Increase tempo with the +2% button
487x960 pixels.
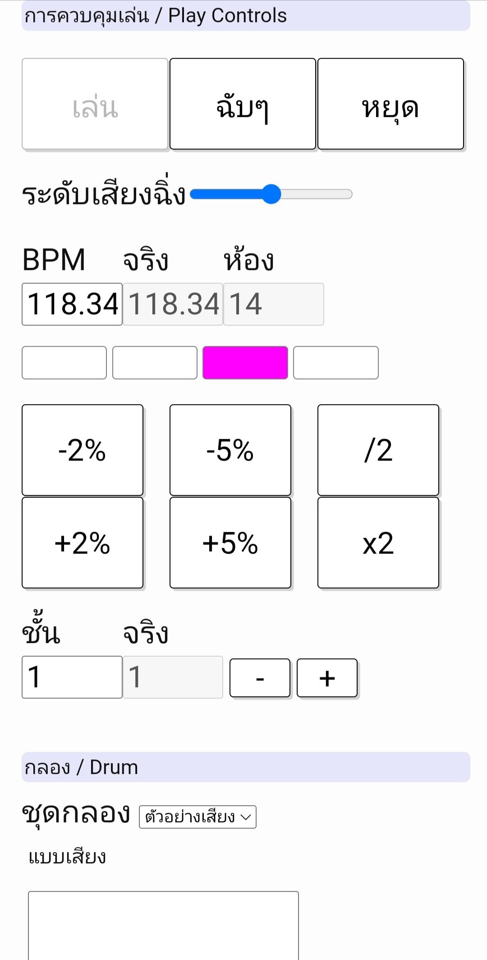(x=83, y=543)
